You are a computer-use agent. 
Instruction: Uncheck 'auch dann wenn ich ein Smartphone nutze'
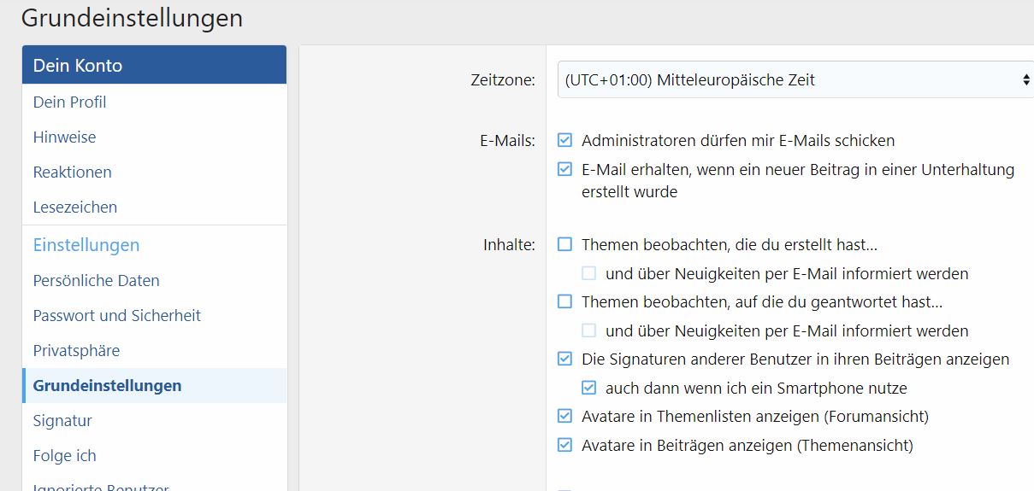click(588, 388)
